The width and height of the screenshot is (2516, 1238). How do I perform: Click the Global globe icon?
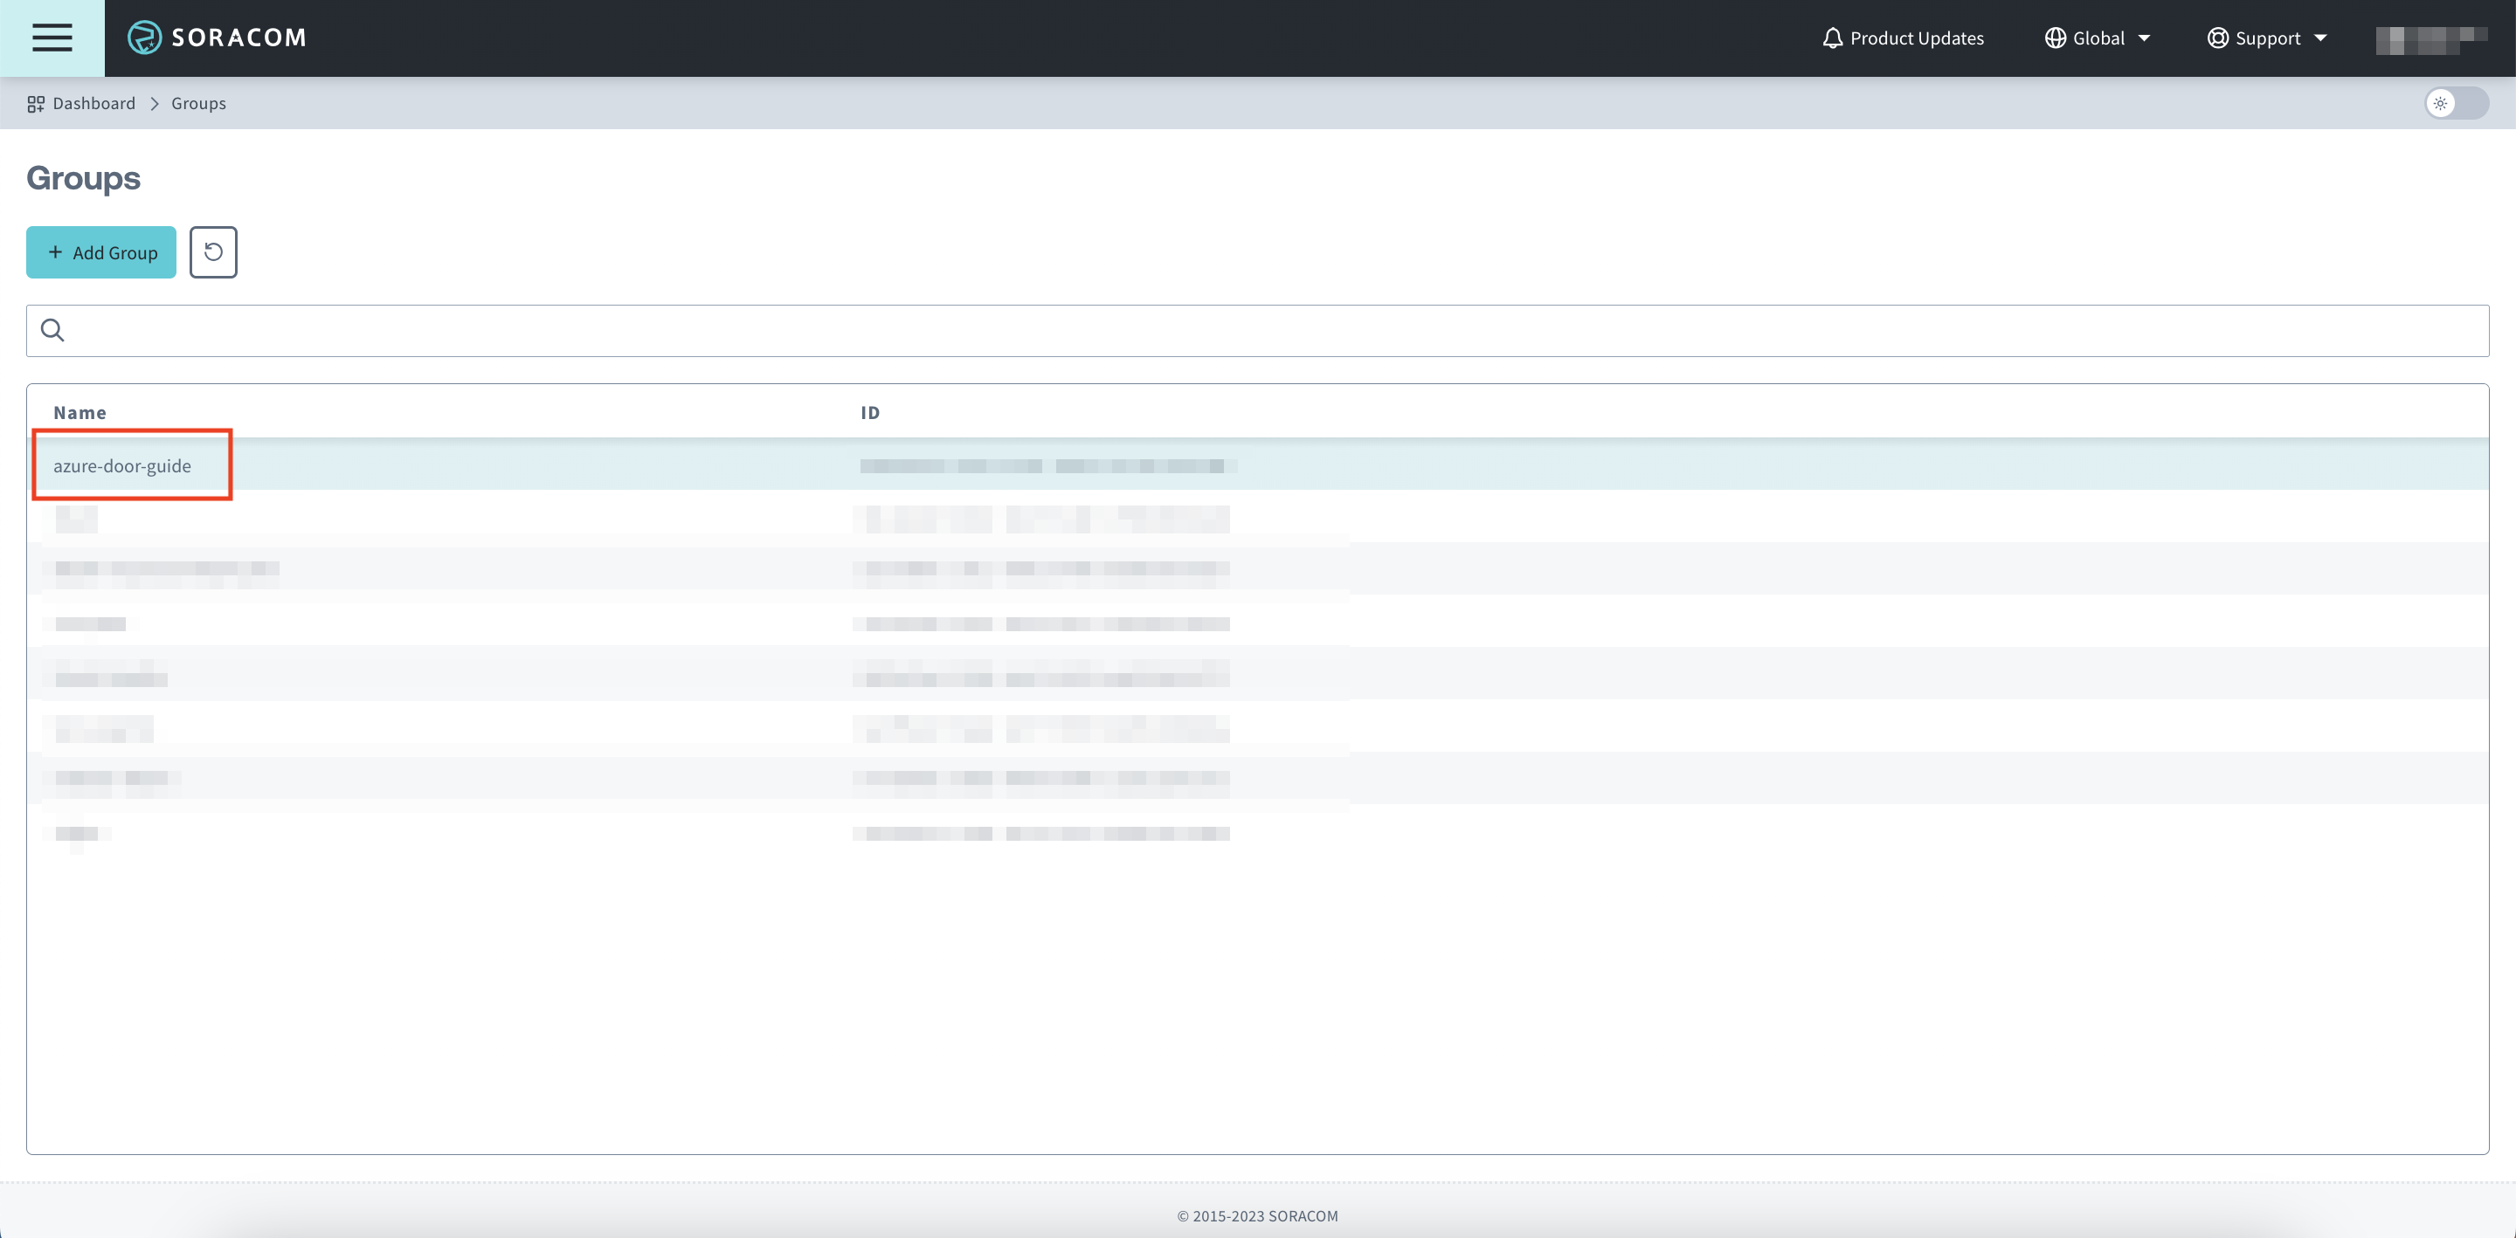(x=2055, y=38)
